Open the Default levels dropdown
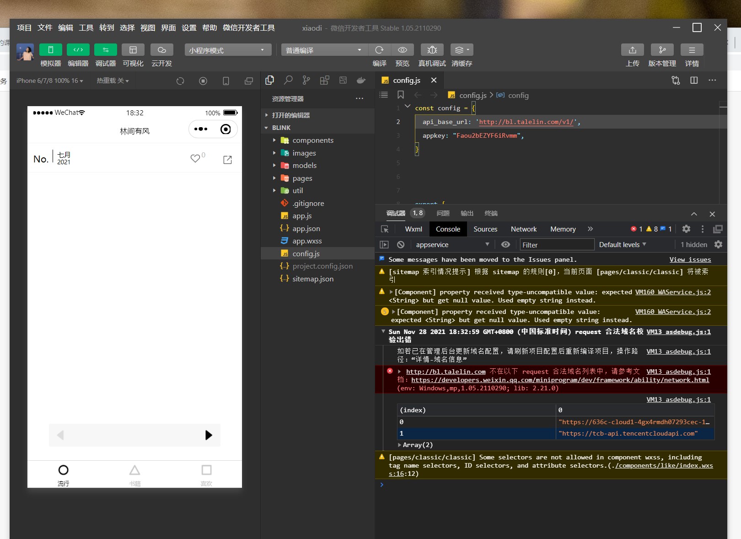The image size is (741, 539). click(623, 245)
